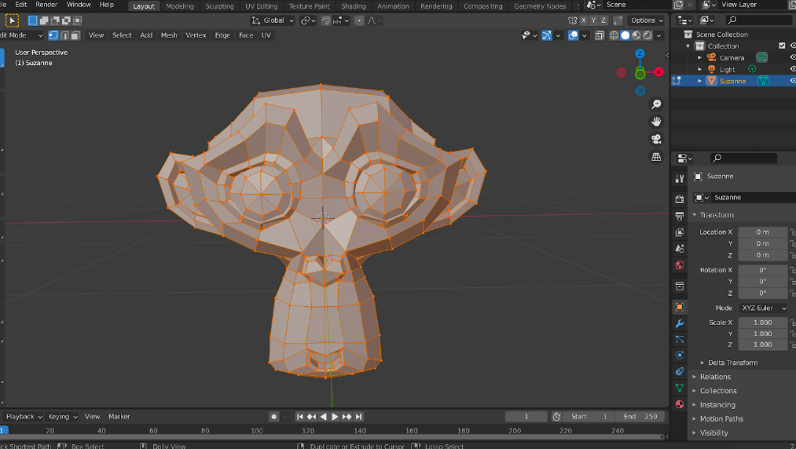The image size is (796, 449).
Task: Toggle proportional editing
Action: point(359,20)
